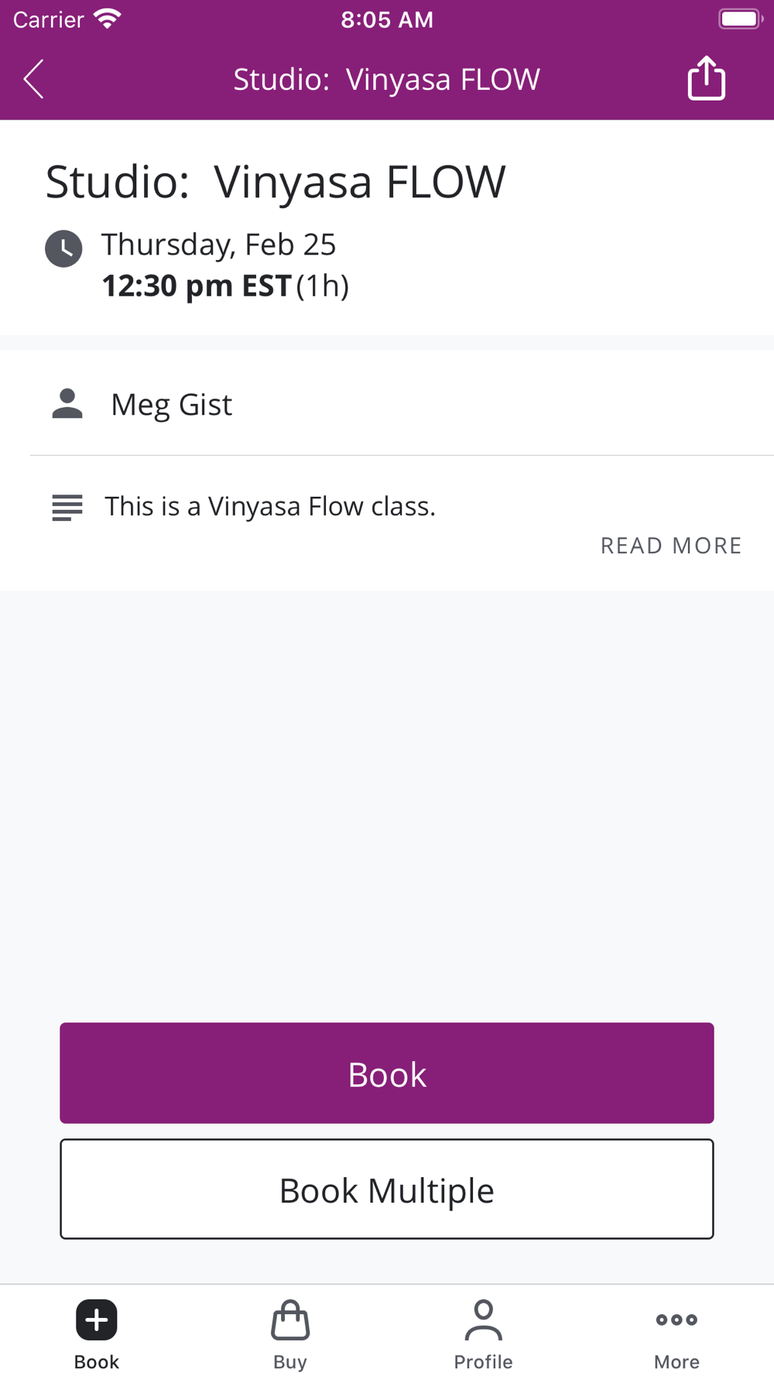The image size is (774, 1376).
Task: Tap the clock icon beside the date
Action: coord(63,248)
